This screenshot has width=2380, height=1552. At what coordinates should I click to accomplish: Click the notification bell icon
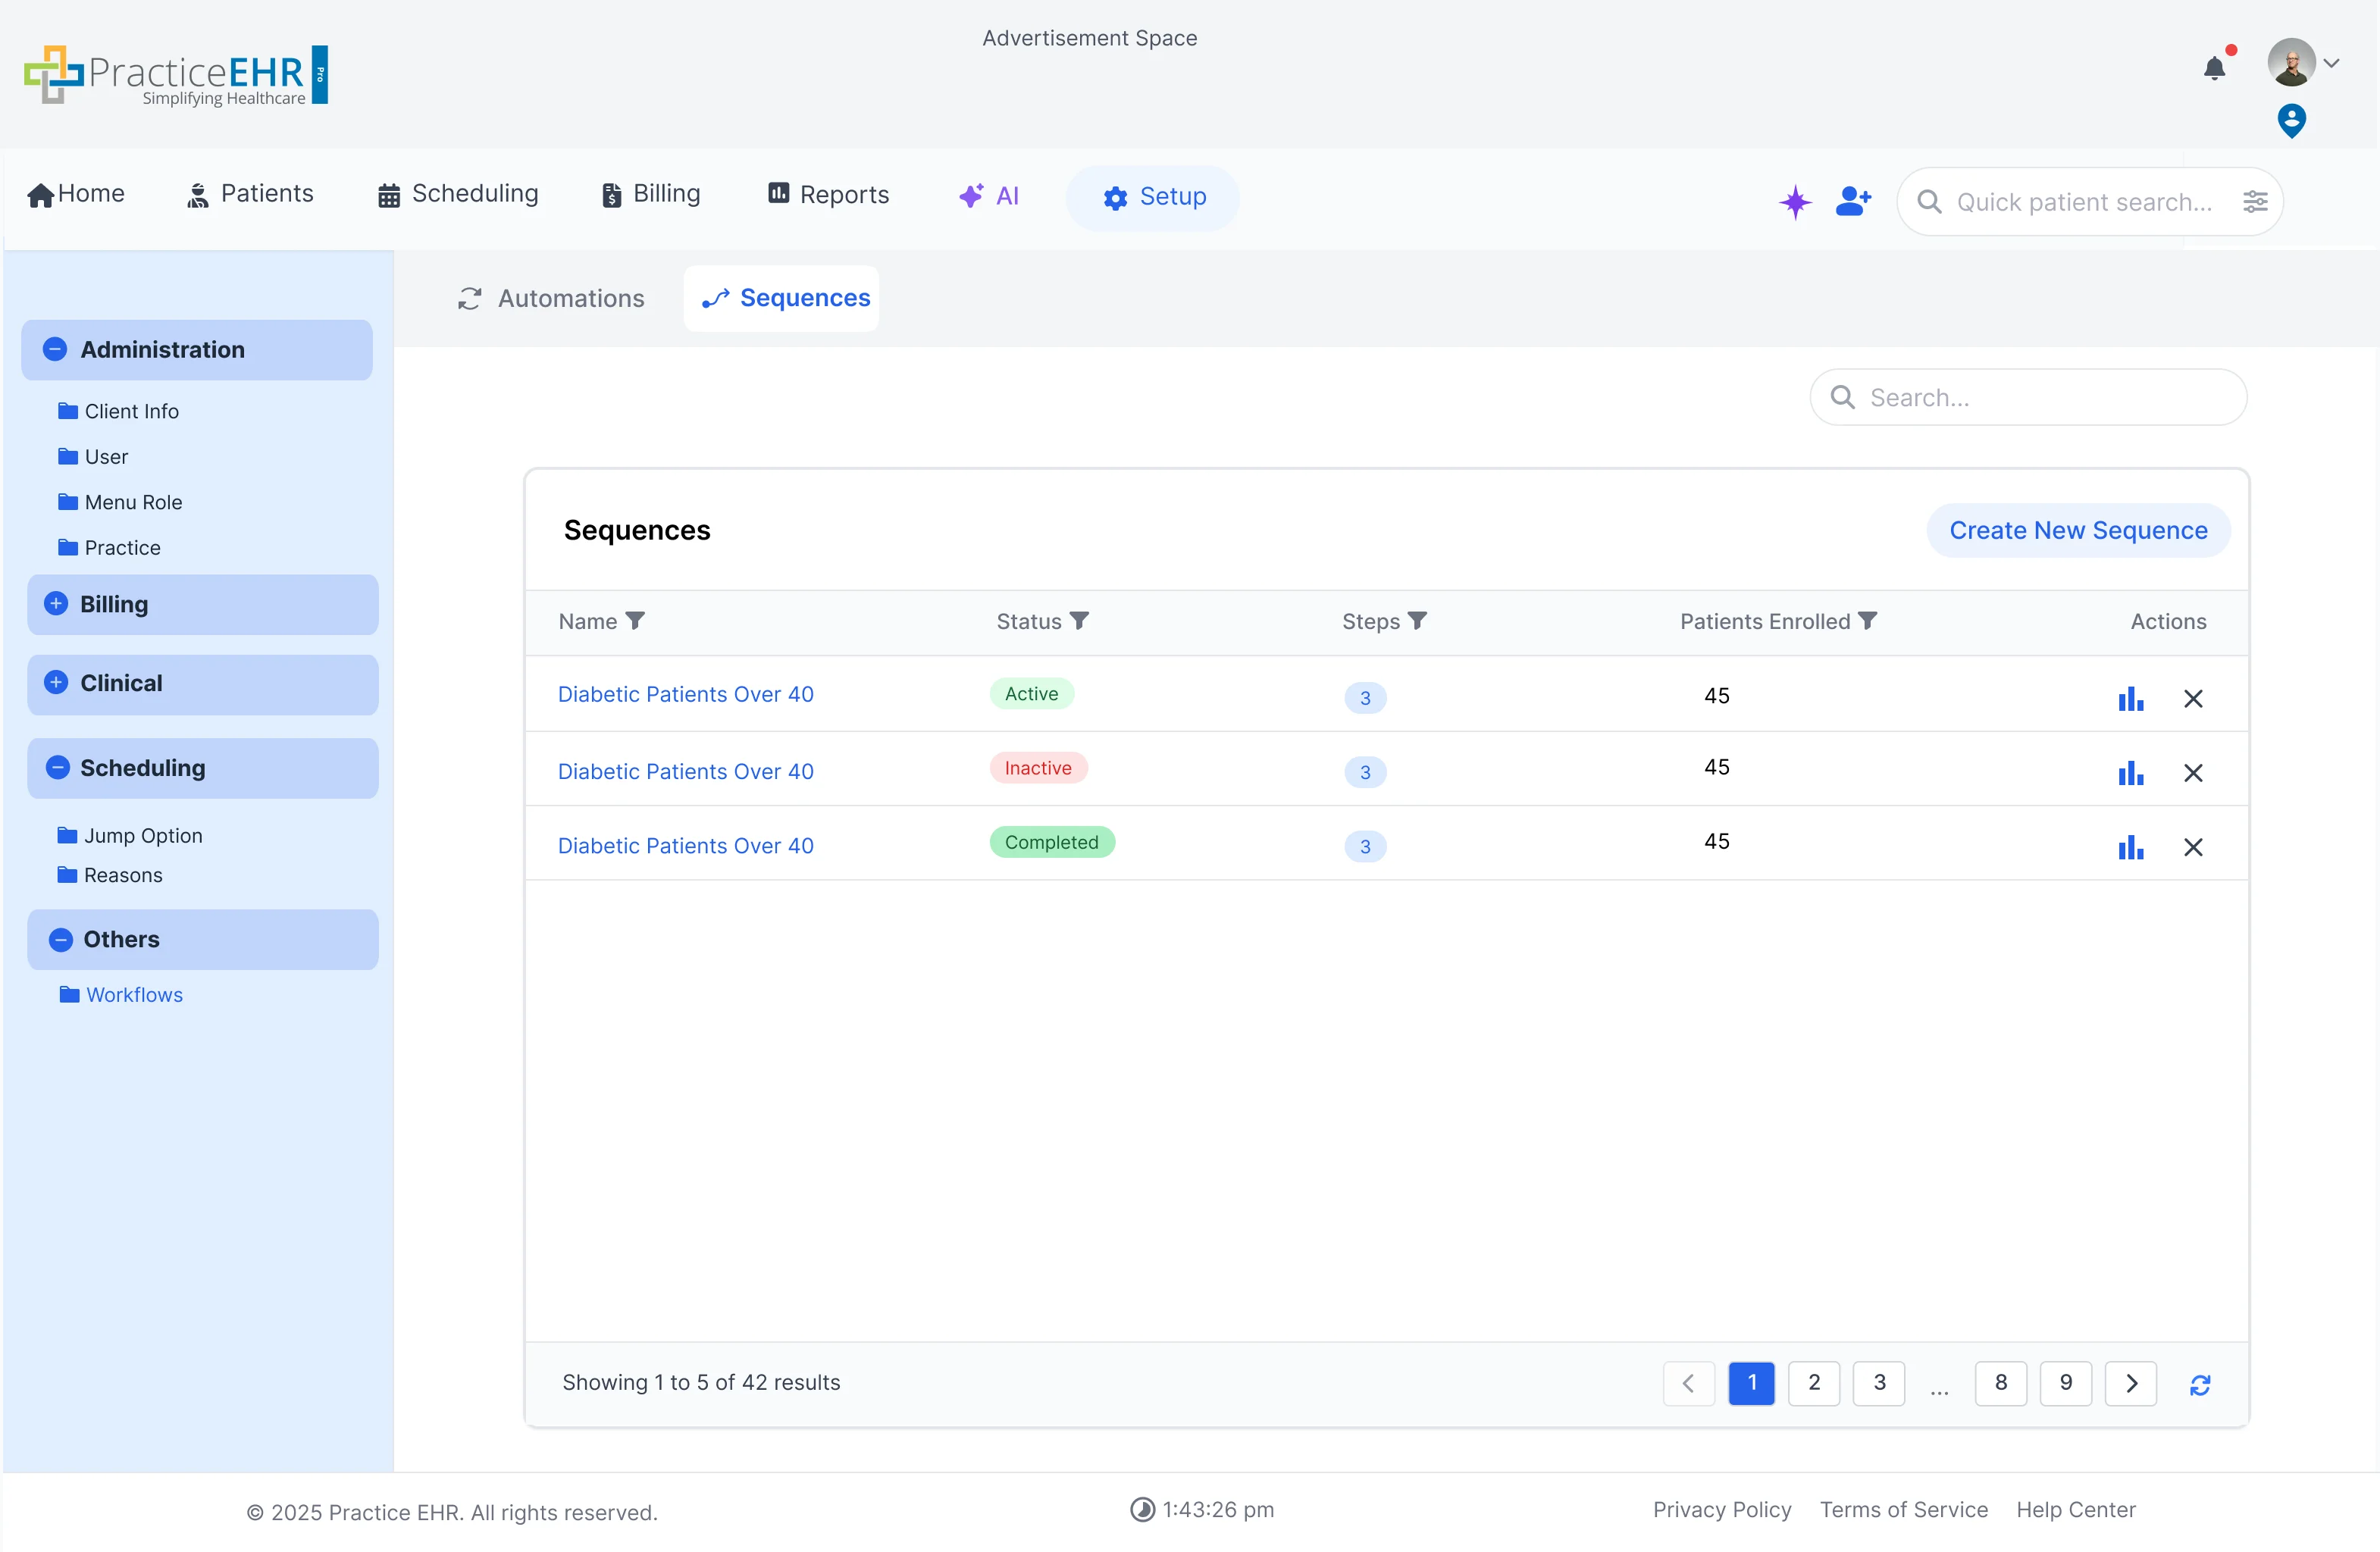tap(2214, 68)
